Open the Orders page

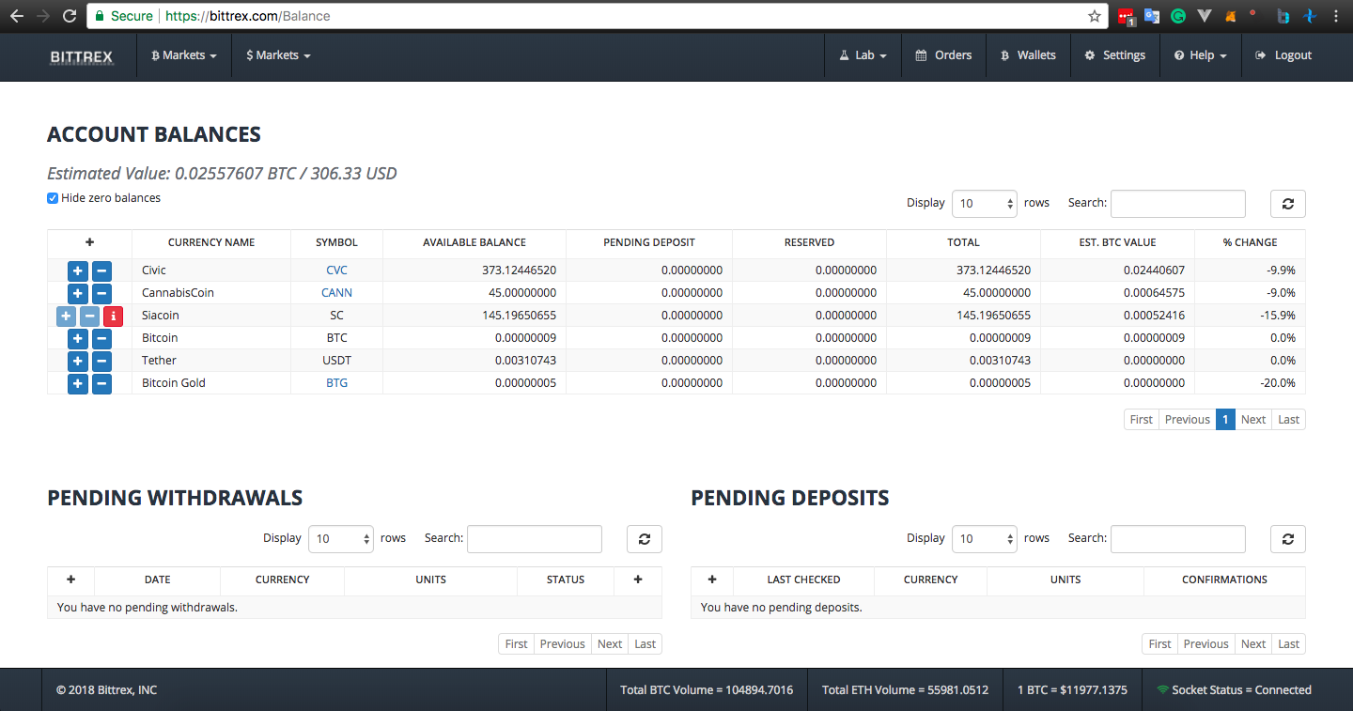tap(943, 55)
